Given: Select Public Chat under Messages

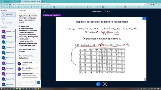Looking at the screenshot, I should tap(8, 15).
